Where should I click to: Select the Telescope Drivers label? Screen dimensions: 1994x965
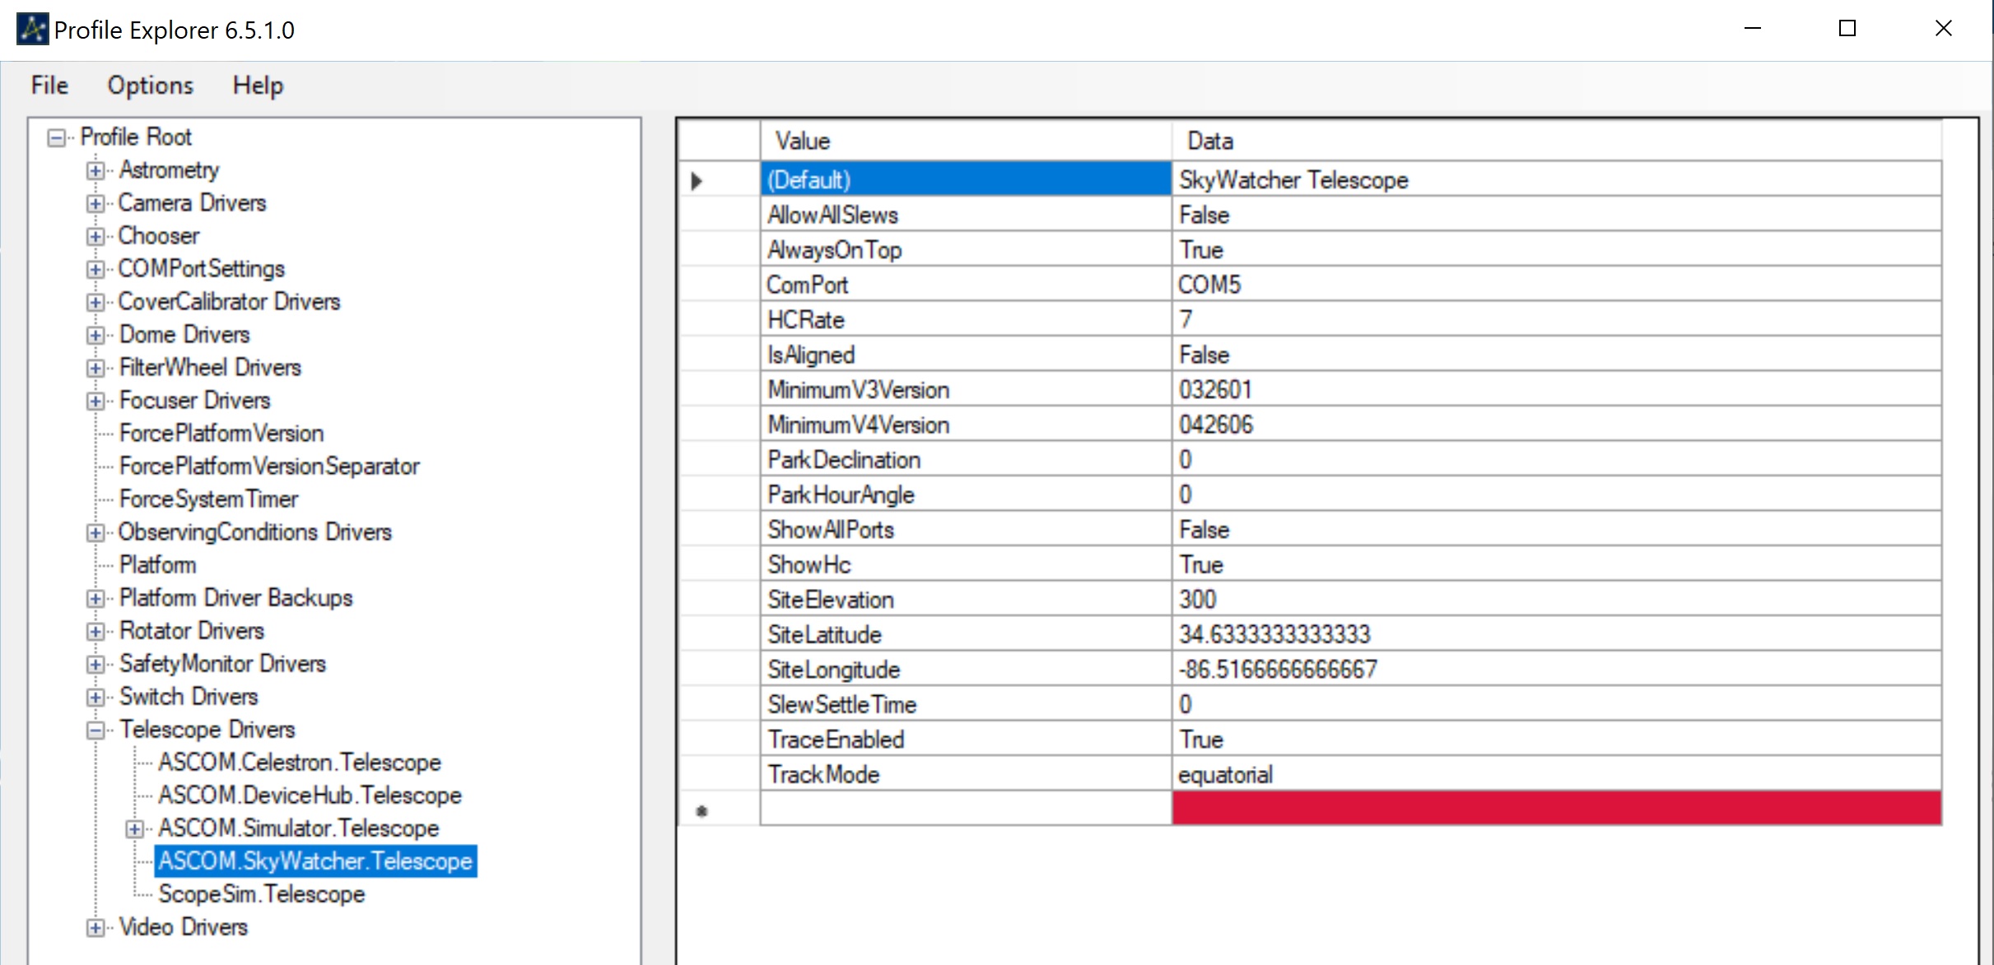coord(207,729)
